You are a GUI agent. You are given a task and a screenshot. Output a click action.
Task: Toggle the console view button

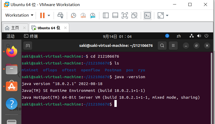coord(147,16)
